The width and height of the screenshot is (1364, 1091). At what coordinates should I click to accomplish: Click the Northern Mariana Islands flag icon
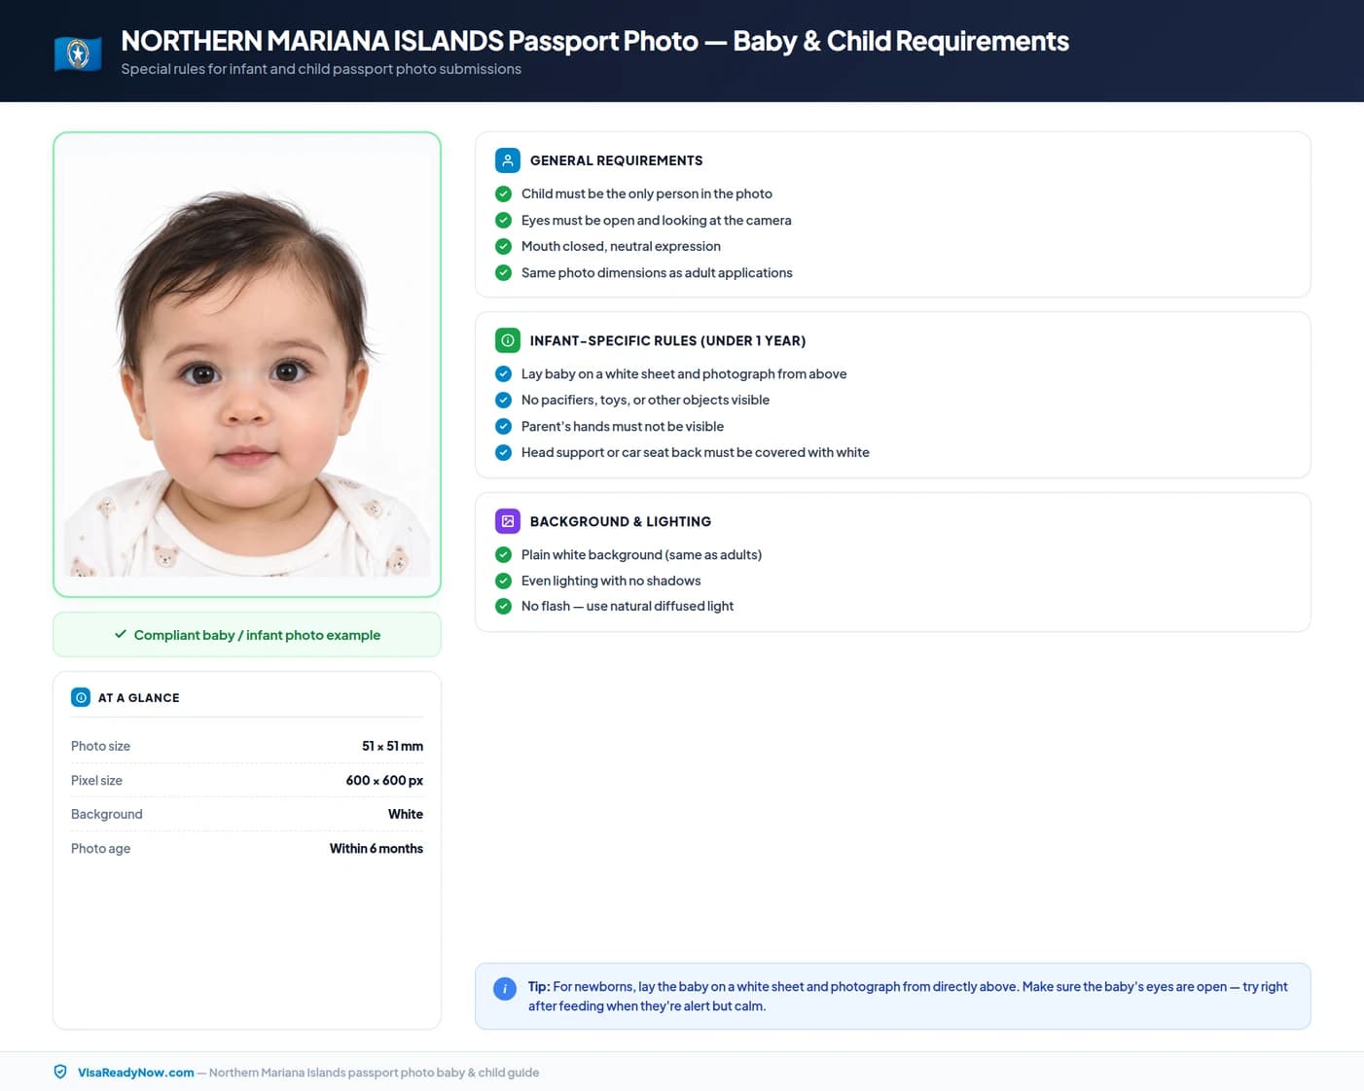point(78,53)
